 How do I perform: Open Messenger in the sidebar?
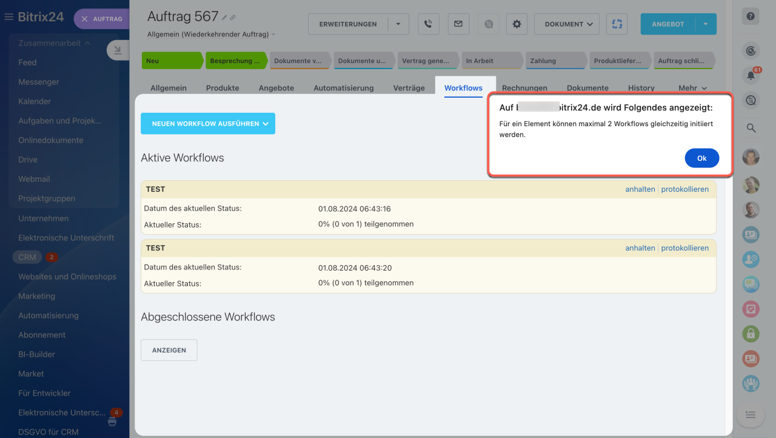[x=39, y=82]
